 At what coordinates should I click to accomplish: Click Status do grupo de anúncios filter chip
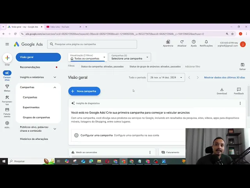(155, 67)
